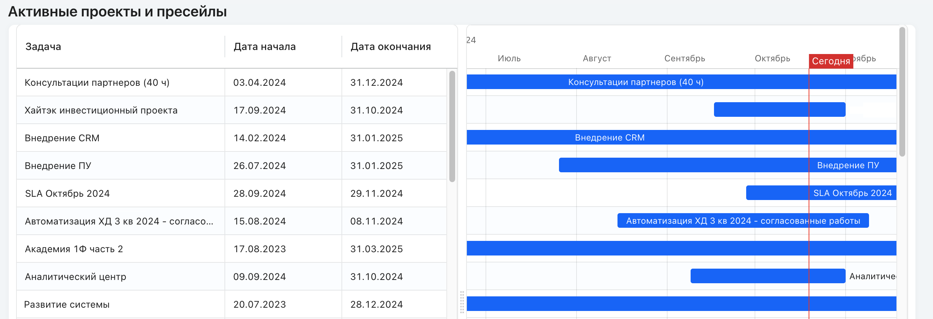Viewport: 933px width, 319px height.
Task: Sort by Дата начала column header
Action: pyautogui.click(x=265, y=47)
